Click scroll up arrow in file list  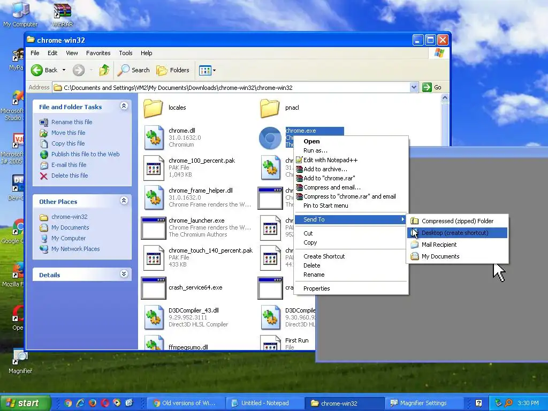pyautogui.click(x=445, y=98)
